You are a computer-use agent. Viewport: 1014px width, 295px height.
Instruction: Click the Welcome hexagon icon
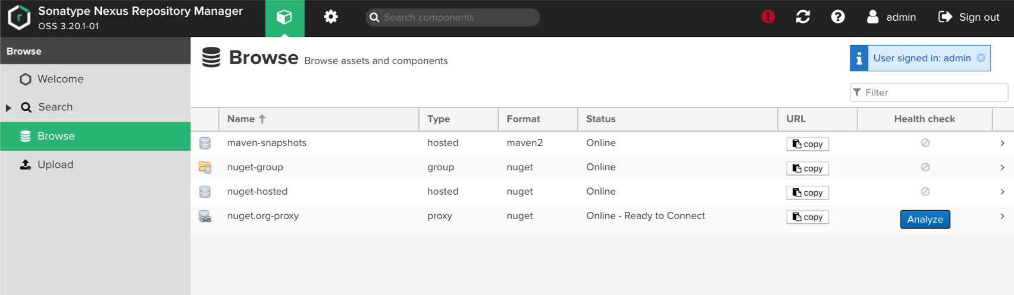[x=25, y=79]
